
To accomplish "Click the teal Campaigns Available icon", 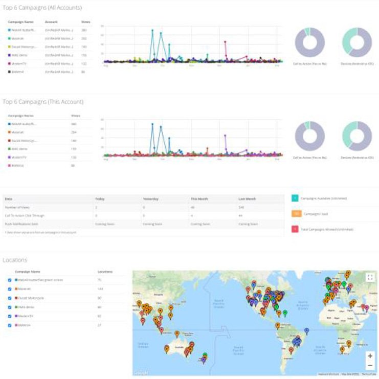I will click(x=295, y=198).
